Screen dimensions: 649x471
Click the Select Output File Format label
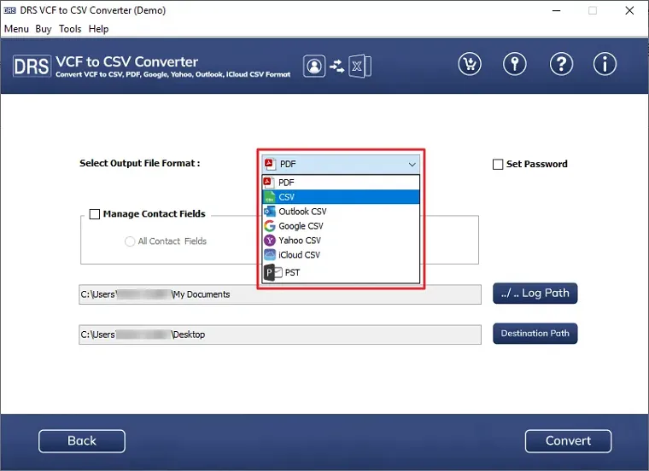(x=139, y=163)
